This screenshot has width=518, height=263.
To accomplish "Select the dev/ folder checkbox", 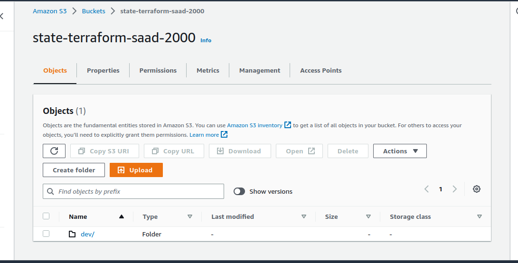I will 46,234.
